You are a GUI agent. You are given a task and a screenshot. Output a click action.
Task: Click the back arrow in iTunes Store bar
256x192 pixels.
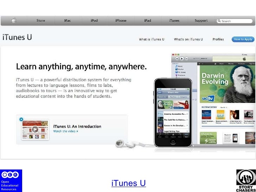point(199,64)
